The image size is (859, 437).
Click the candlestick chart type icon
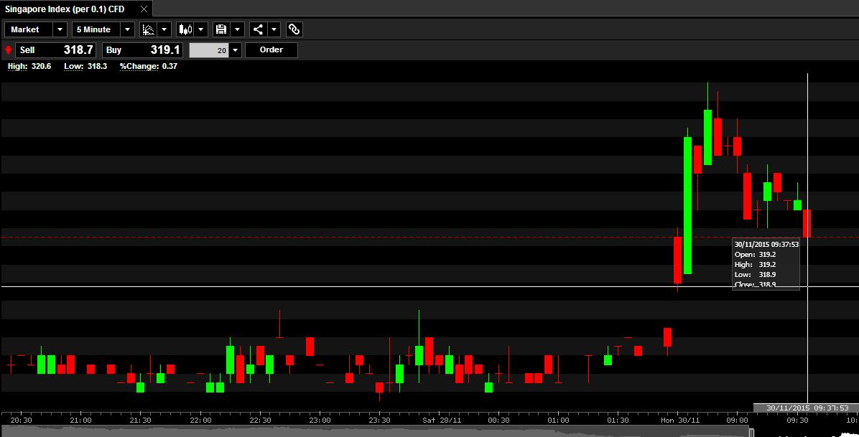[186, 29]
